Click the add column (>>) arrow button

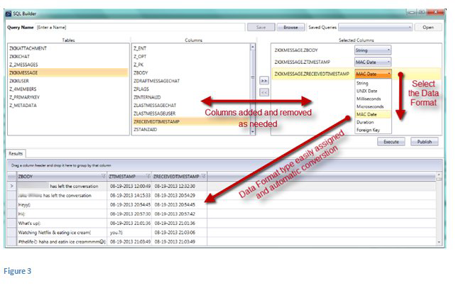[x=263, y=82]
